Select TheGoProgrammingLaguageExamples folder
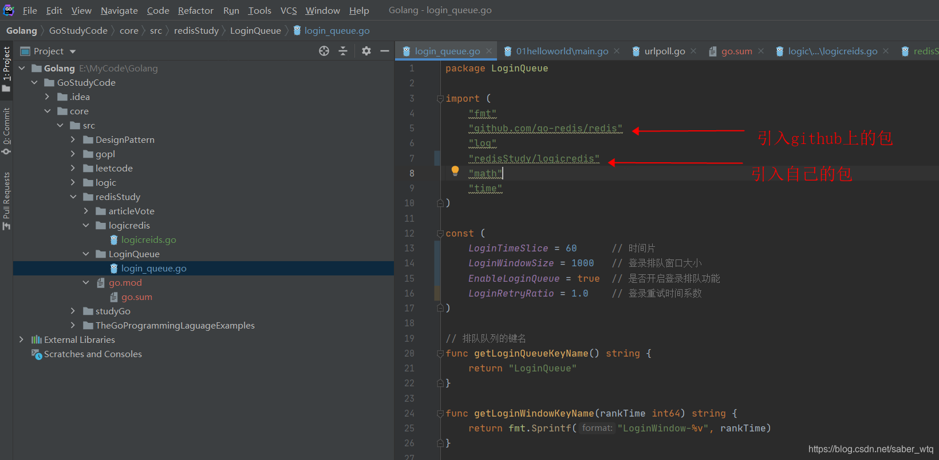 [175, 325]
